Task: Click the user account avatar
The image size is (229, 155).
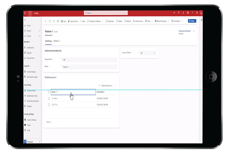Action: click(x=201, y=13)
